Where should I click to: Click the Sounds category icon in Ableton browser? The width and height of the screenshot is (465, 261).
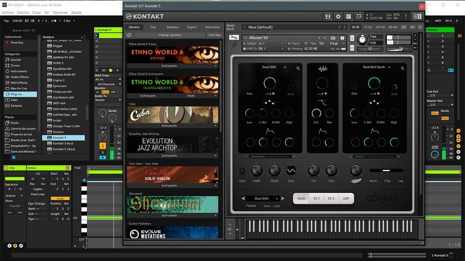pos(7,60)
